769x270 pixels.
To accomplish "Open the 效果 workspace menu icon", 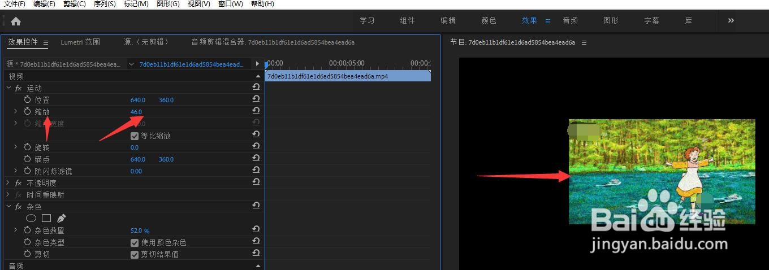I will coord(547,21).
